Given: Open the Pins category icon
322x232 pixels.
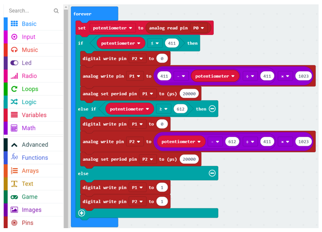Looking at the screenshot, I should click(14, 223).
